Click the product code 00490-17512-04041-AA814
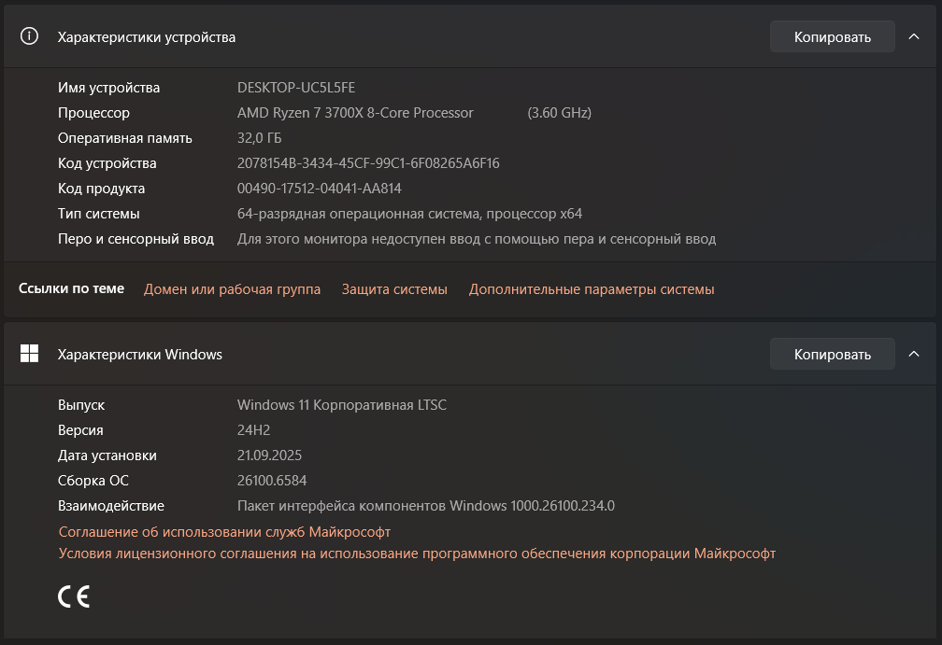The height and width of the screenshot is (645, 942). tap(320, 189)
